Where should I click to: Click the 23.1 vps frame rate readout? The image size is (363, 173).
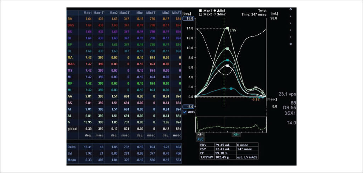click(288, 94)
